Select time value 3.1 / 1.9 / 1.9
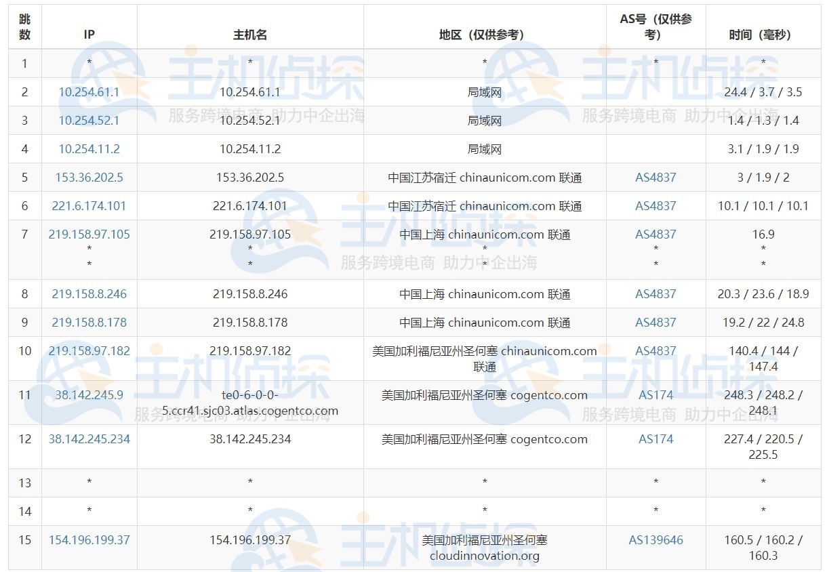This screenshot has height=572, width=827. pyautogui.click(x=763, y=149)
